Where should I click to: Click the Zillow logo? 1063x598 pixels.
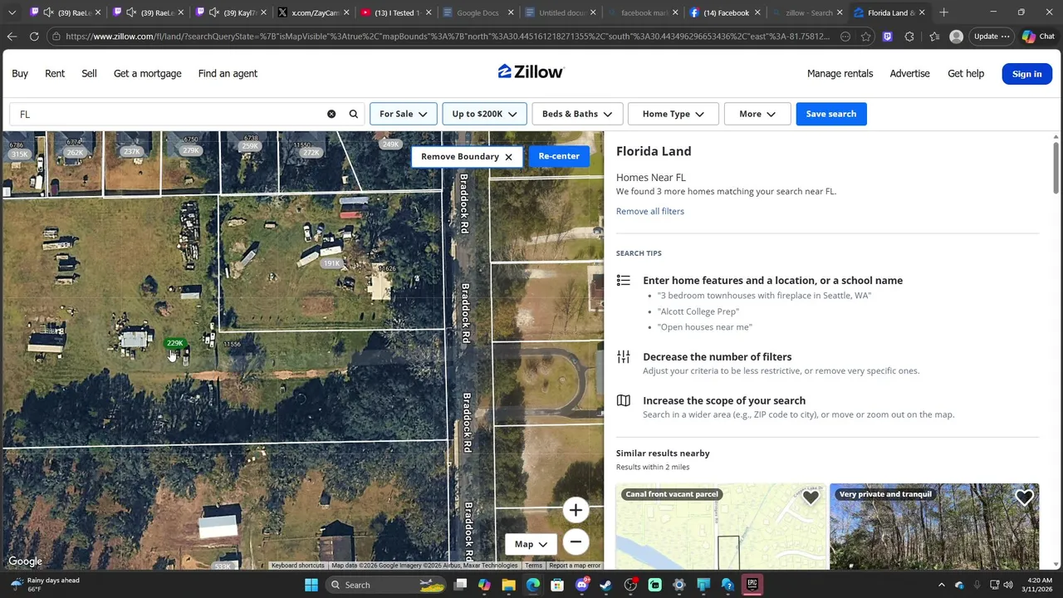531,72
